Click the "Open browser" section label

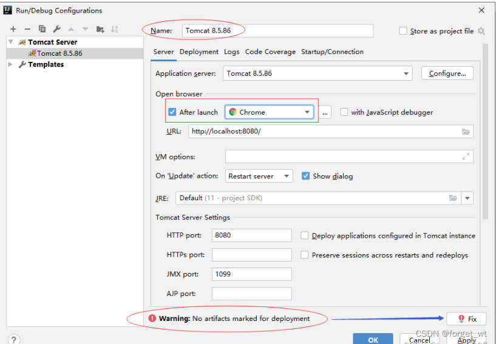pos(178,94)
